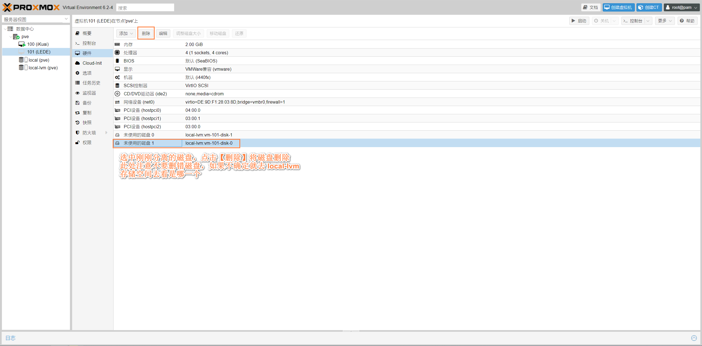Collapse the pve node in tree

coord(11,37)
